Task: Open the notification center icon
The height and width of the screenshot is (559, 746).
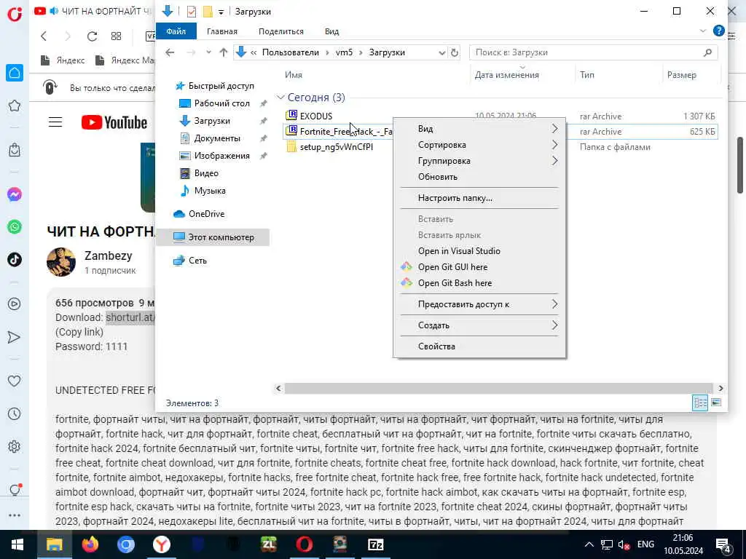Action: pos(723,545)
